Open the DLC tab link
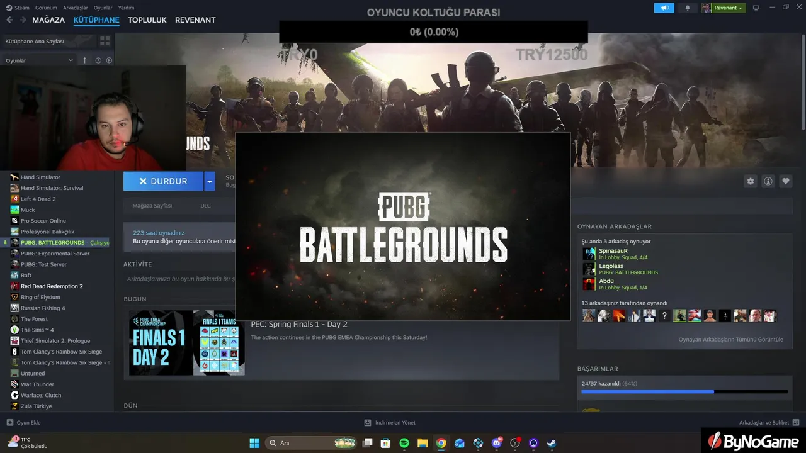Screen dimensions: 806x453 click(x=205, y=206)
